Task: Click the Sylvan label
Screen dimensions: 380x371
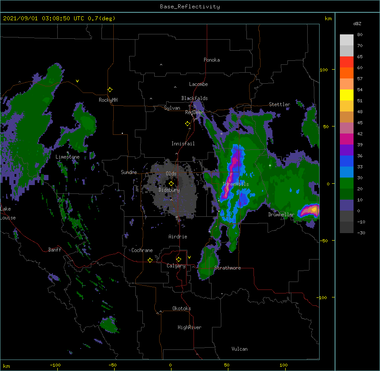Action: click(x=172, y=108)
